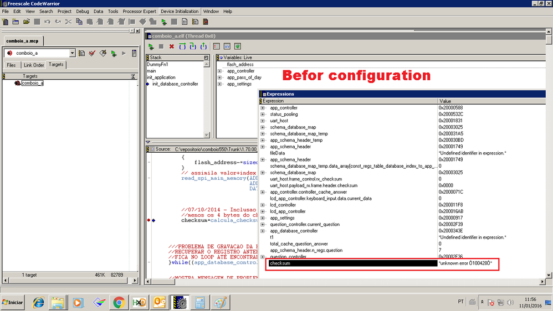Select init_database_controller in Stack list

[x=175, y=84]
